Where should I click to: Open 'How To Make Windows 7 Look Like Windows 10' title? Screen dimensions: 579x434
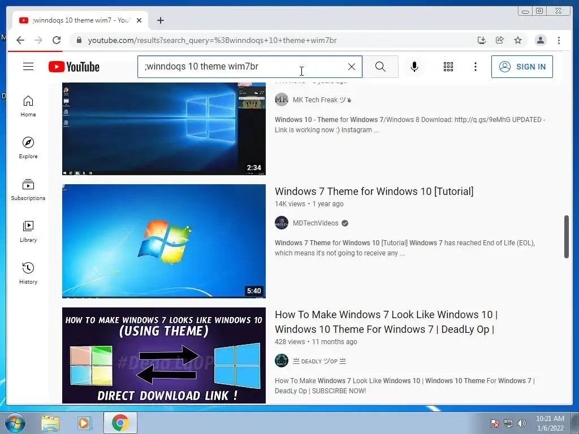[386, 322]
